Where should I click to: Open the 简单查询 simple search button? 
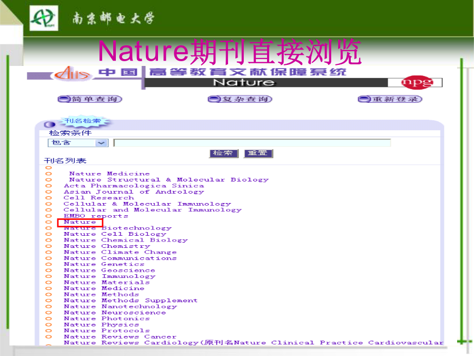[x=90, y=99]
